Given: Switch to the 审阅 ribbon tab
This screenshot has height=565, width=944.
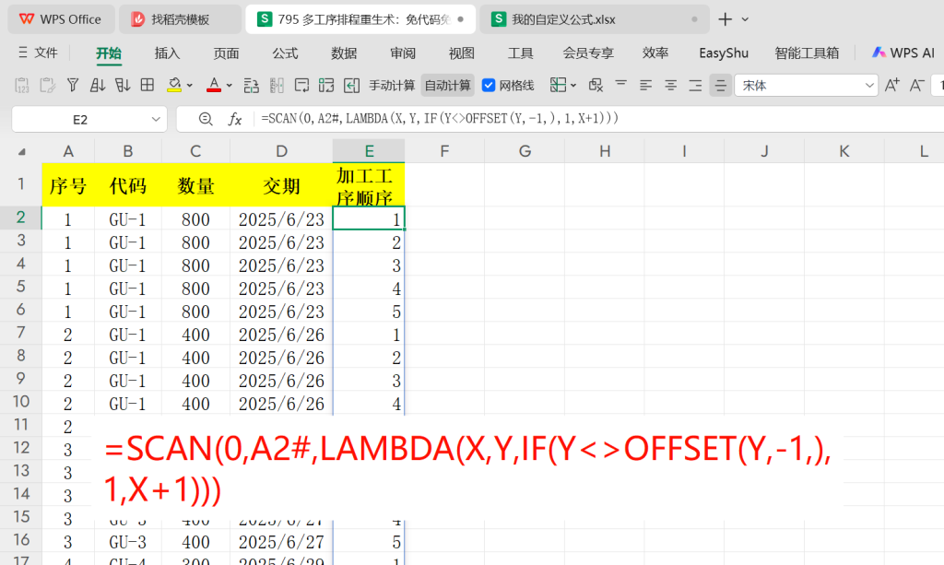Looking at the screenshot, I should coord(403,53).
